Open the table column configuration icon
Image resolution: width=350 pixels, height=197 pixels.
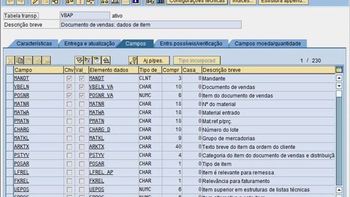(x=339, y=70)
